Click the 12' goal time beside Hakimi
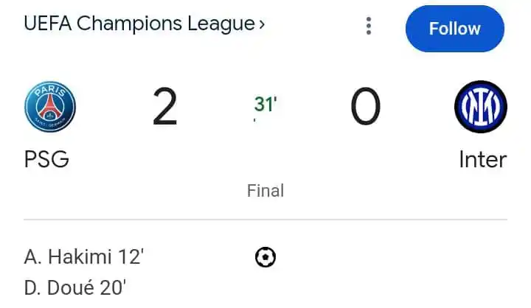Screen dimensions: 531x308 click(131, 256)
